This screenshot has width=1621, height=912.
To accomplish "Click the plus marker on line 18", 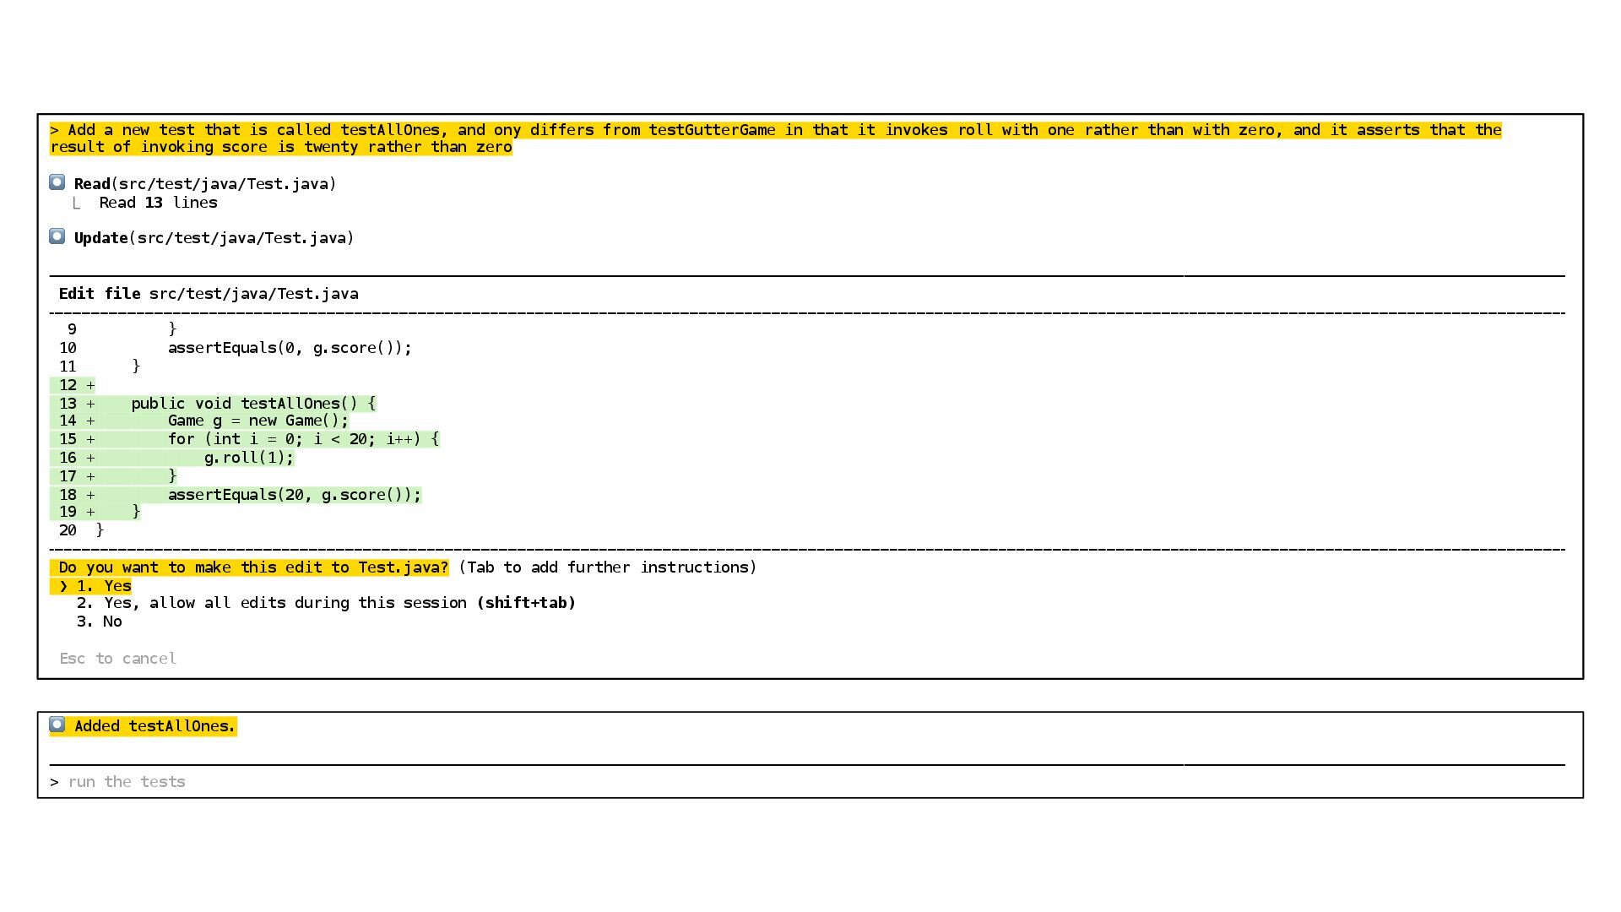I will point(90,495).
